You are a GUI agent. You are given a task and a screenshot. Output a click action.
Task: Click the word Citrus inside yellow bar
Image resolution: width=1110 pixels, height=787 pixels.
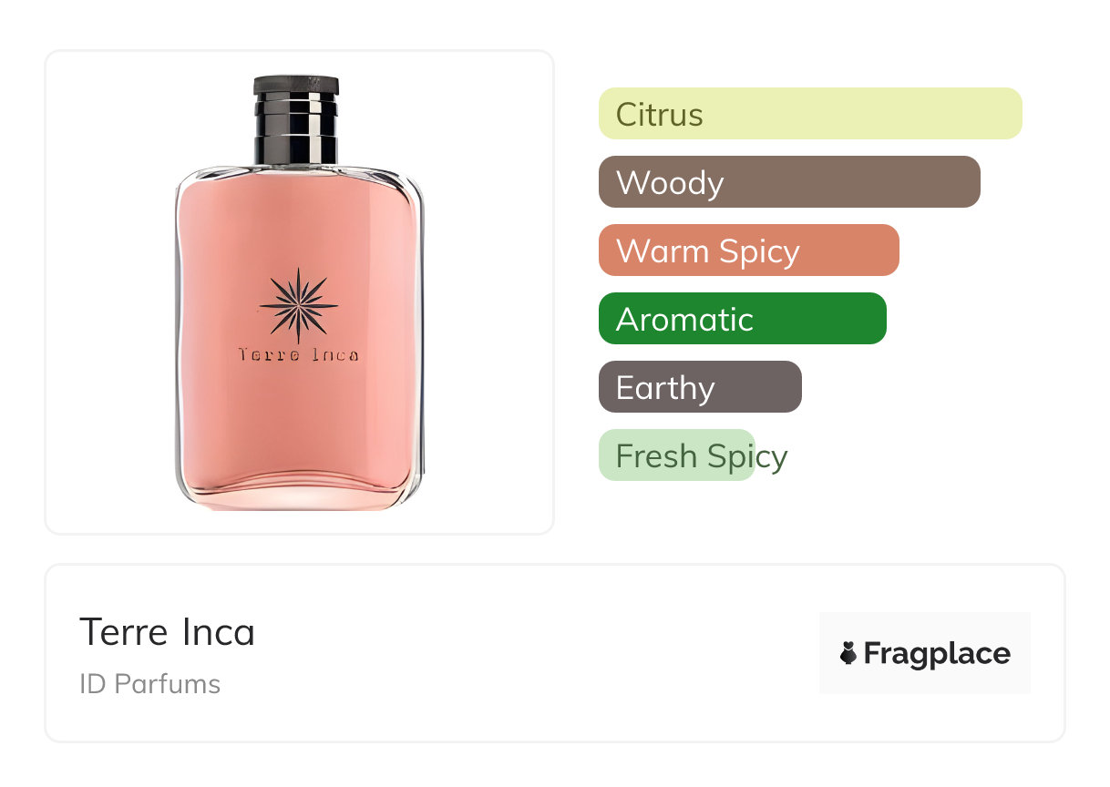[659, 114]
